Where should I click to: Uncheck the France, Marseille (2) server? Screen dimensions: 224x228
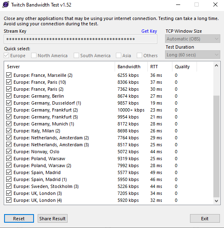pos(9,75)
